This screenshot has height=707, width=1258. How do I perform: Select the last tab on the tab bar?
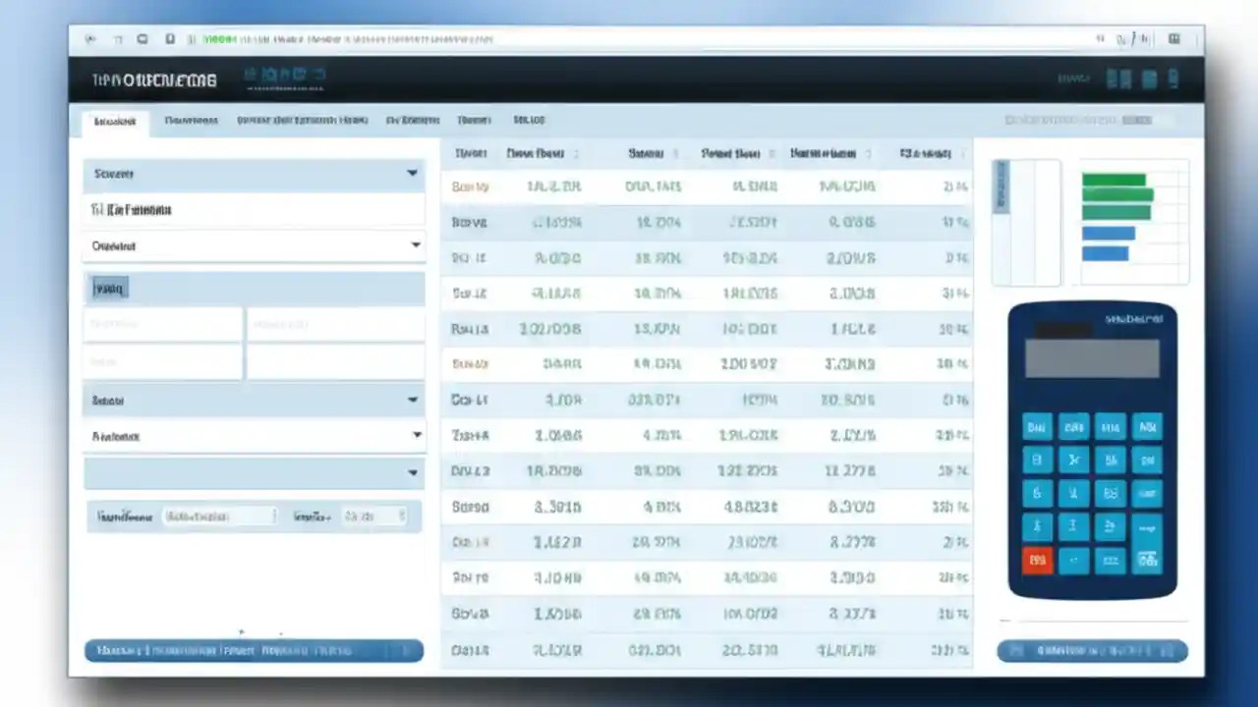[529, 120]
